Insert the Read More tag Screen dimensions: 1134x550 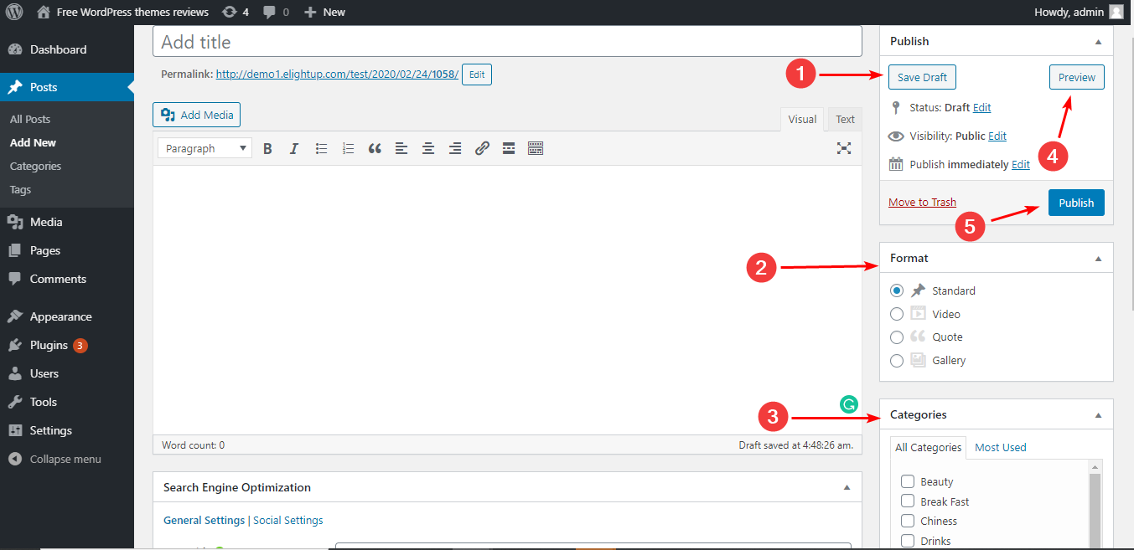509,148
